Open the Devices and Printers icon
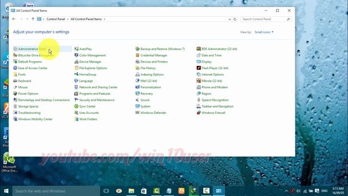The width and height of the screenshot is (348, 196). tap(138, 62)
